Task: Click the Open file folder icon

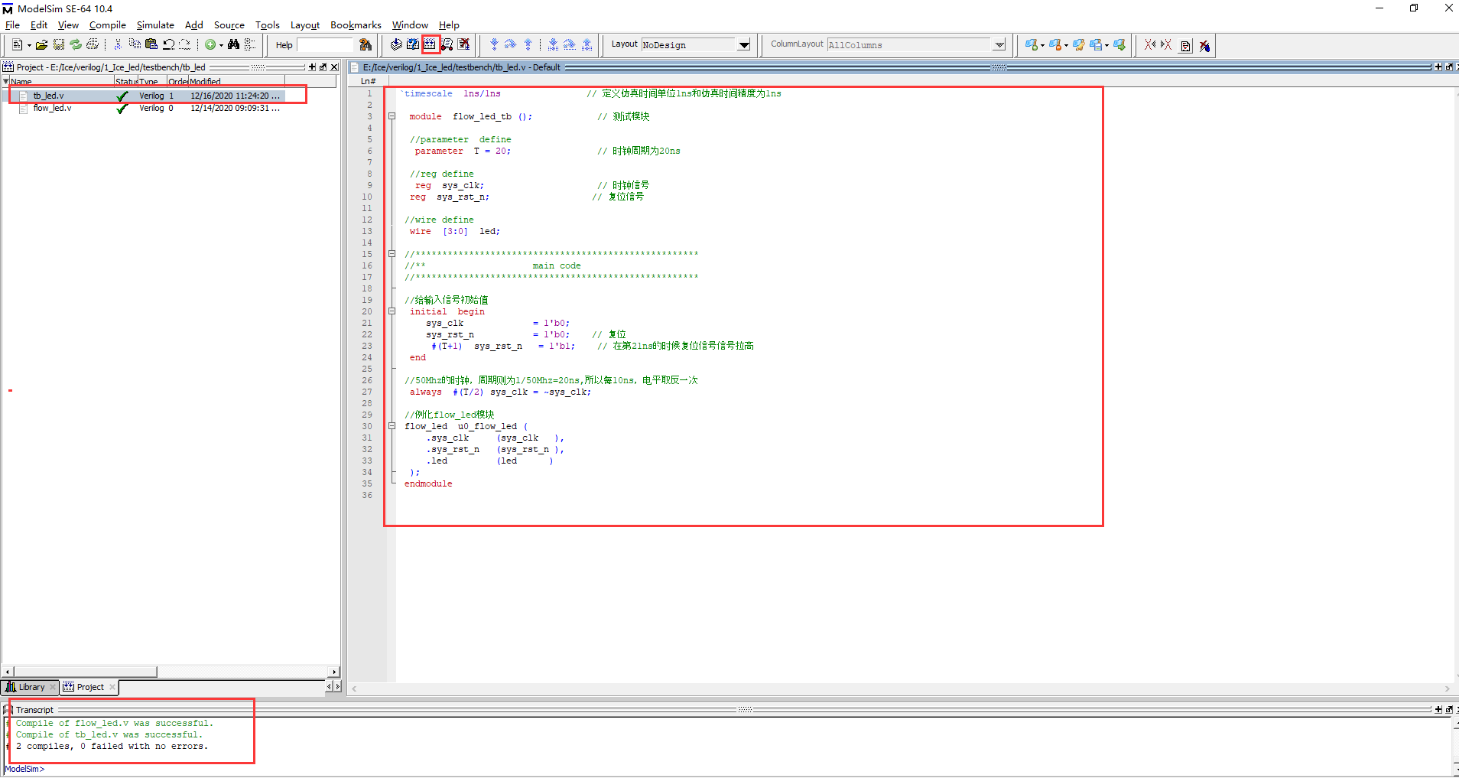Action: (x=42, y=44)
